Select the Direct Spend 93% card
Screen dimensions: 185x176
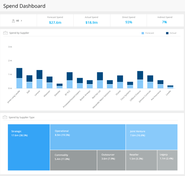point(128,20)
